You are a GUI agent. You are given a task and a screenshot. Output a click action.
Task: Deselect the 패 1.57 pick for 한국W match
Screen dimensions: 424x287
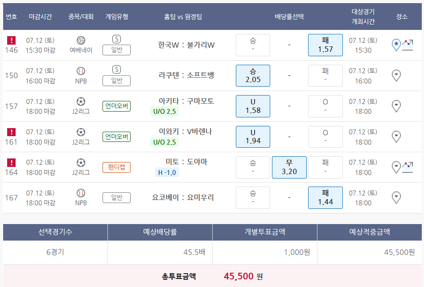point(325,45)
